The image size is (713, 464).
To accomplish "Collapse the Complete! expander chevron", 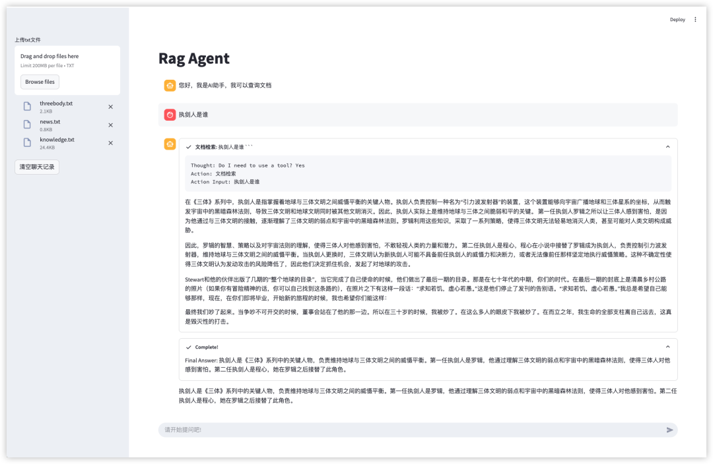I will pos(667,347).
